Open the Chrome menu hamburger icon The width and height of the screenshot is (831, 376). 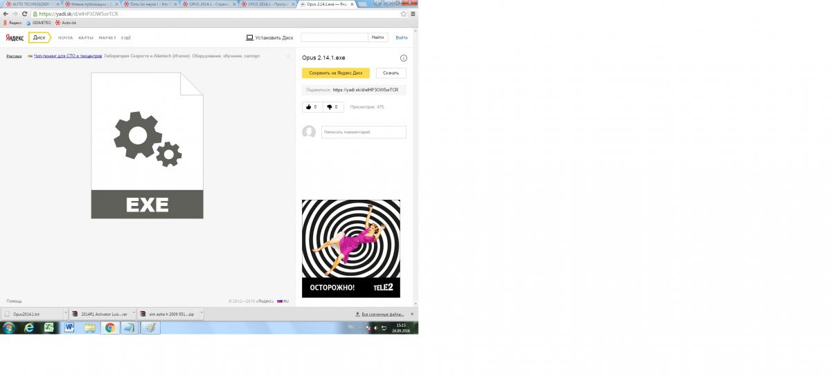coord(413,14)
